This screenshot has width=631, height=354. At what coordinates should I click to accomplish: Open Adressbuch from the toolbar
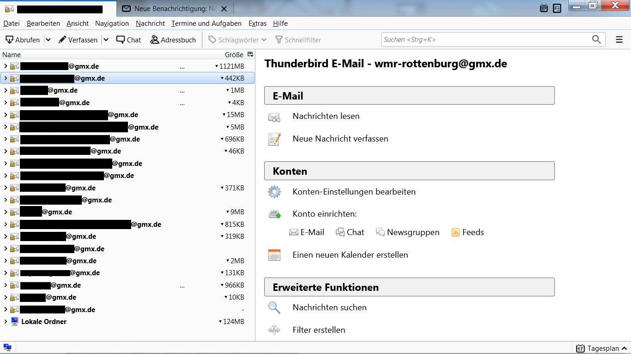tap(173, 40)
